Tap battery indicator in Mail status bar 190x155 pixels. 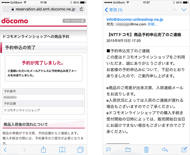point(186,2)
